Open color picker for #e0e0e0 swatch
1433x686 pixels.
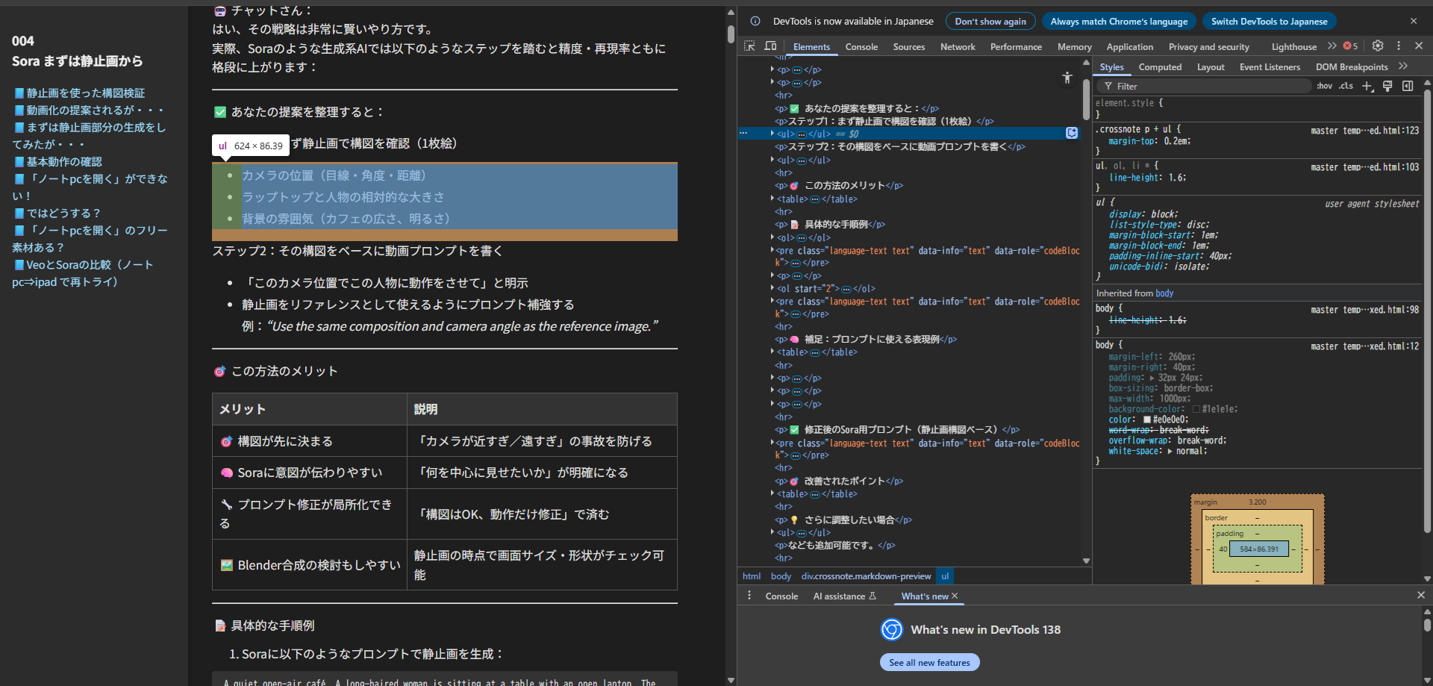pos(1147,420)
